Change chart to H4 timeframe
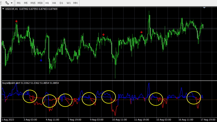 [54, 3]
